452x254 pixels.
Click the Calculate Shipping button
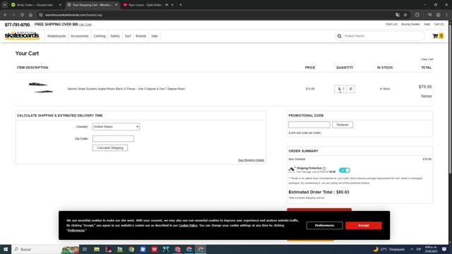click(x=110, y=147)
